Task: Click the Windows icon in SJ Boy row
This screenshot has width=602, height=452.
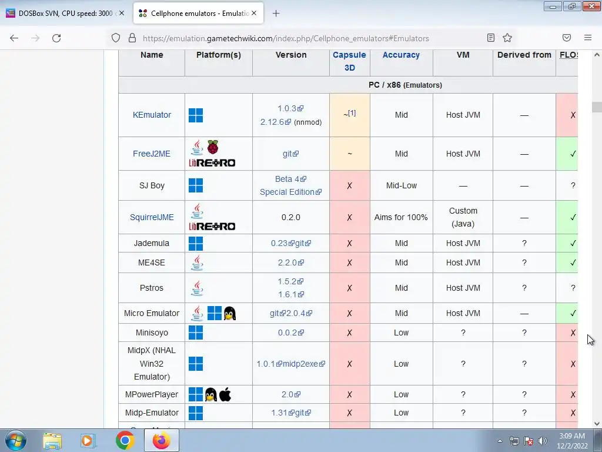Action: (196, 185)
